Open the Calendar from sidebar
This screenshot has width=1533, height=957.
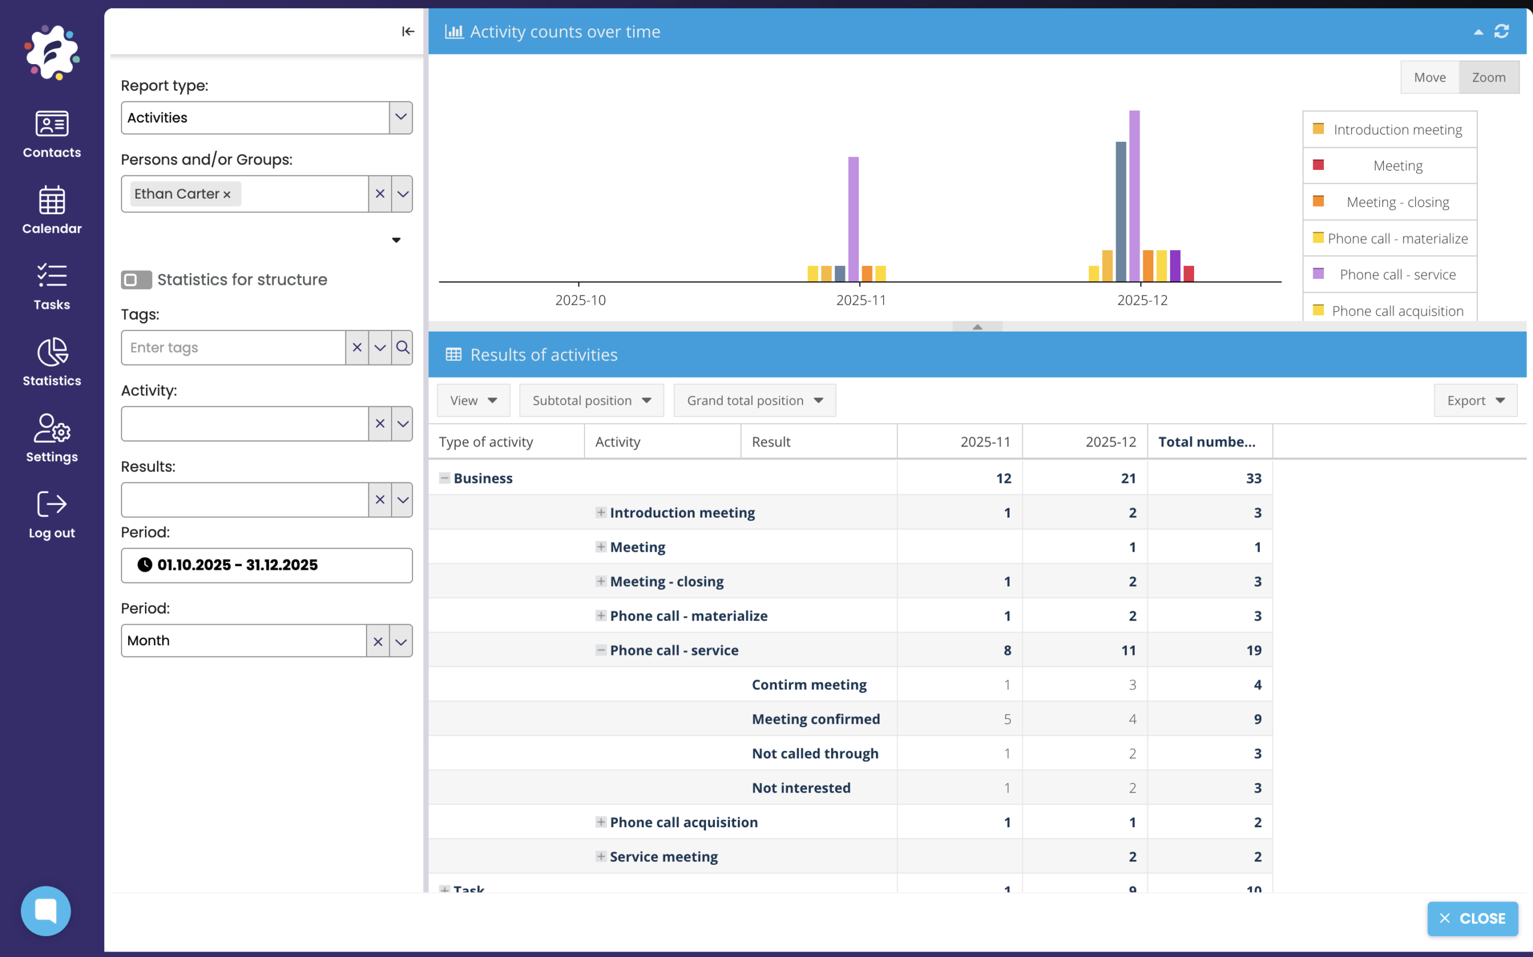pos(52,210)
